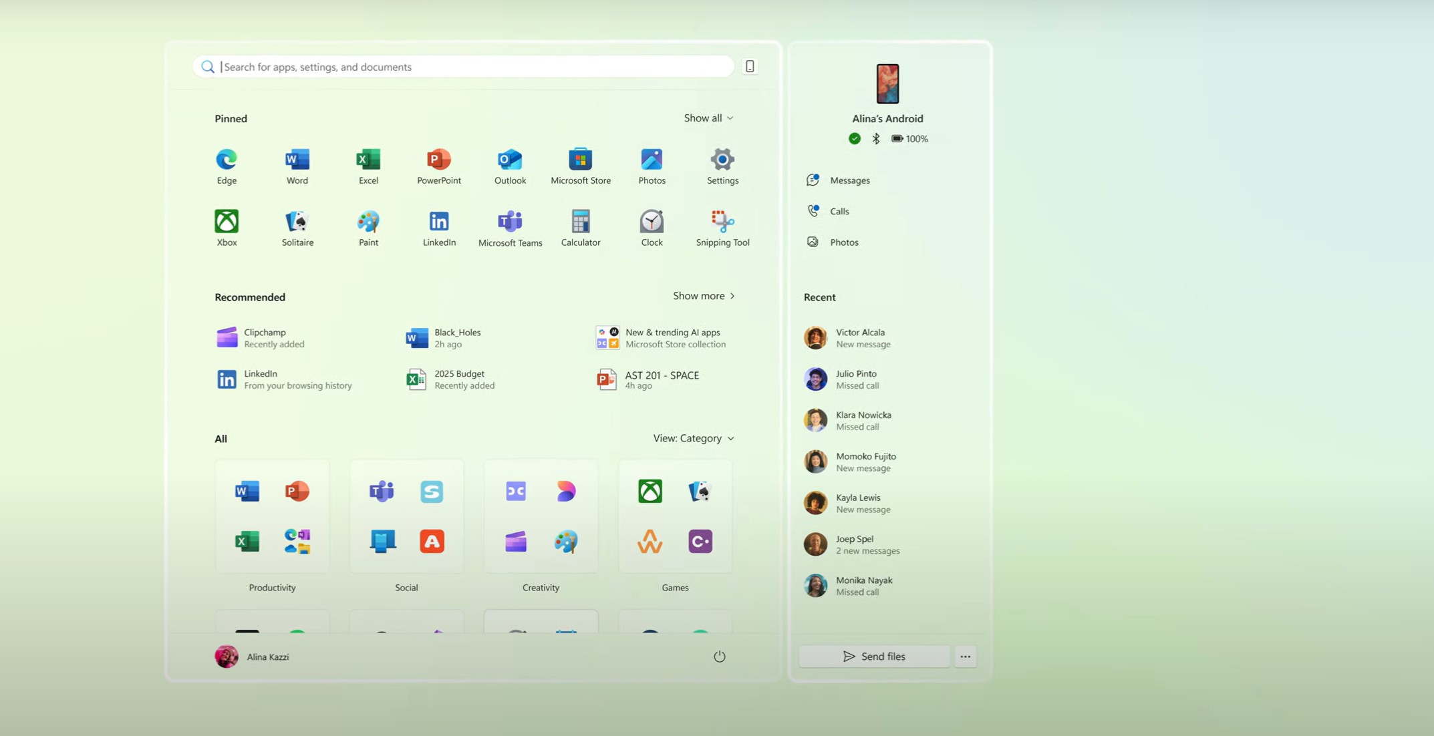1434x736 pixels.
Task: Toggle the phone panel icon beside search
Action: [750, 66]
